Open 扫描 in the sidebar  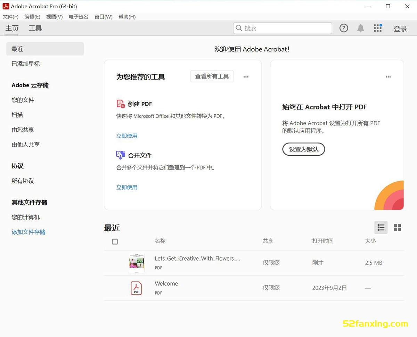[x=17, y=115]
